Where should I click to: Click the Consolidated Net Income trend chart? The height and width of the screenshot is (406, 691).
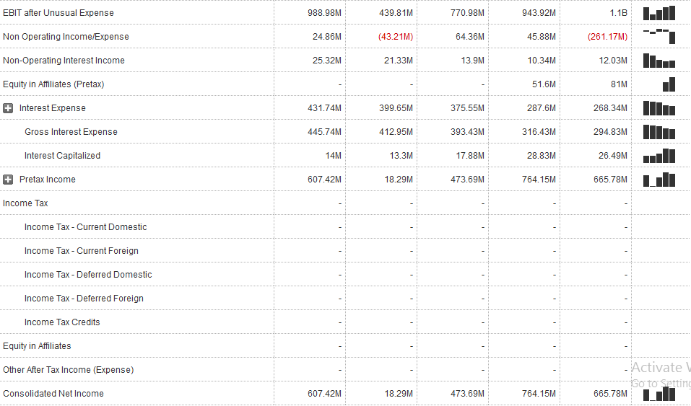[x=659, y=394]
